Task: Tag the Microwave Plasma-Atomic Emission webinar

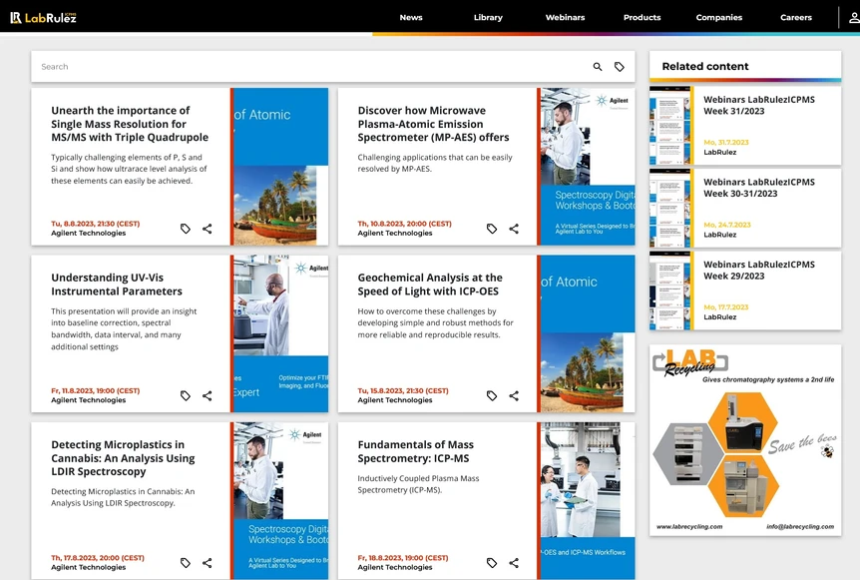Action: (492, 229)
